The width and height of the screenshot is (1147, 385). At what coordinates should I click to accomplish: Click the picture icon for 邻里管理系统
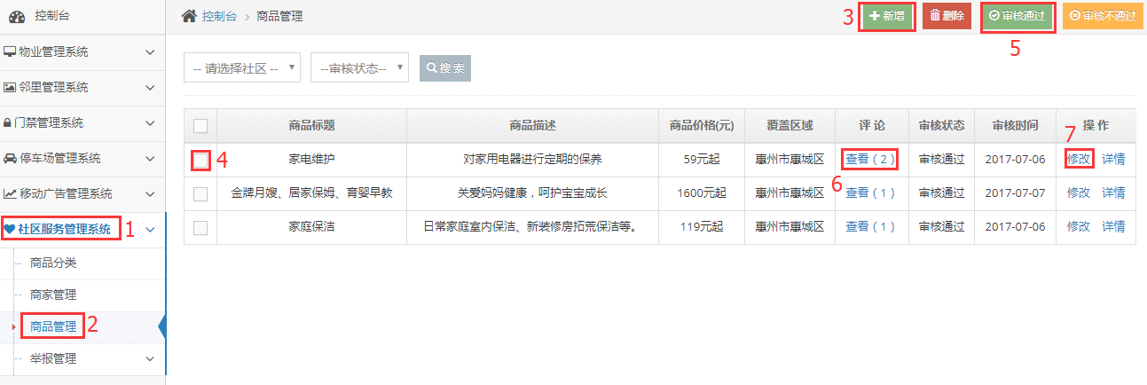click(10, 87)
